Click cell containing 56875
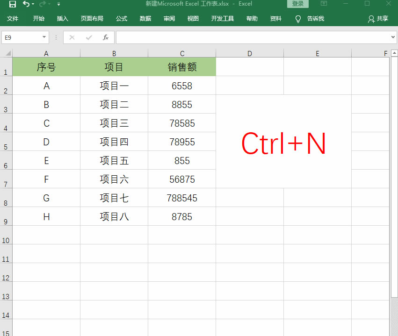The width and height of the screenshot is (398, 336). (x=182, y=179)
